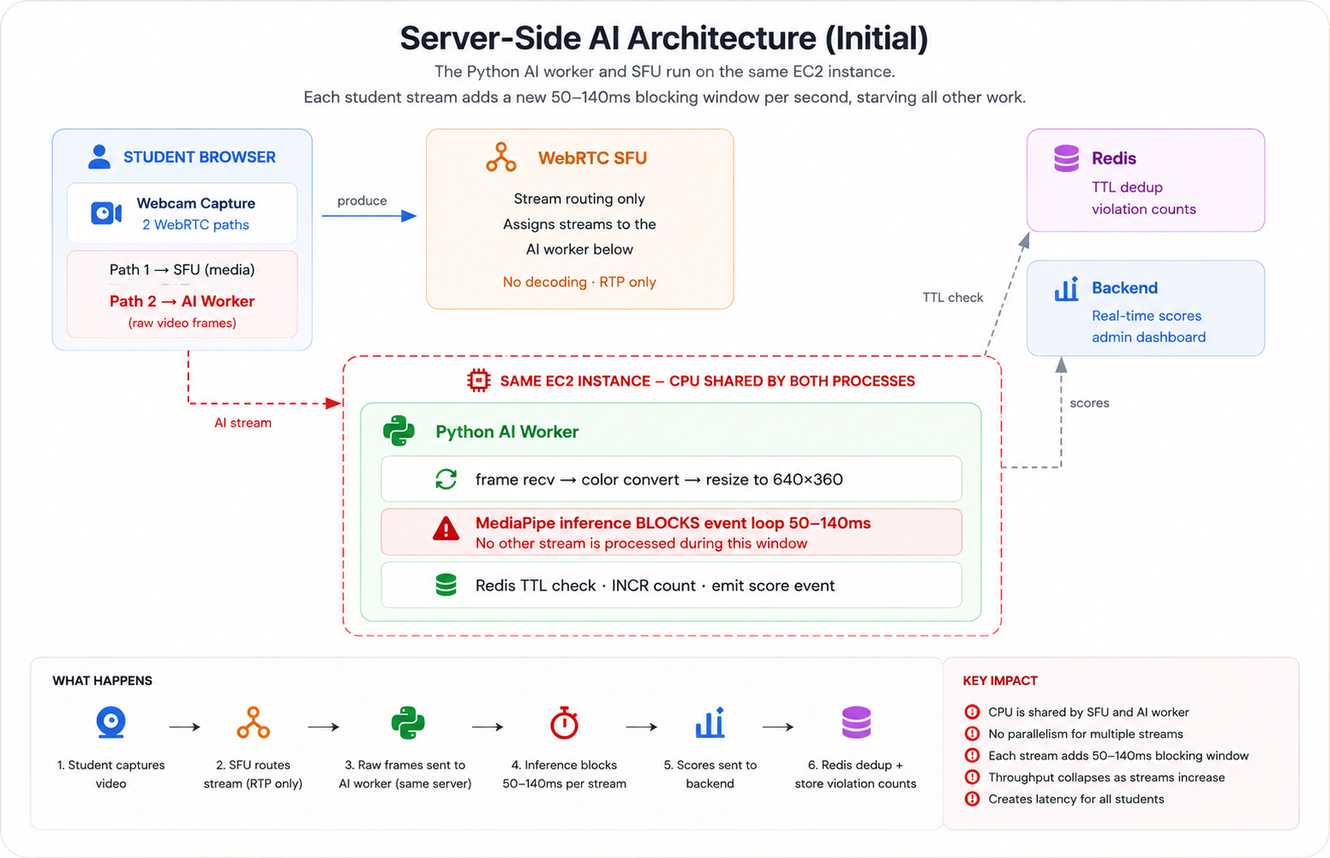Screen dimensions: 1330x858
Task: Click the KEY IMPACT heading
Action: click(x=1000, y=681)
